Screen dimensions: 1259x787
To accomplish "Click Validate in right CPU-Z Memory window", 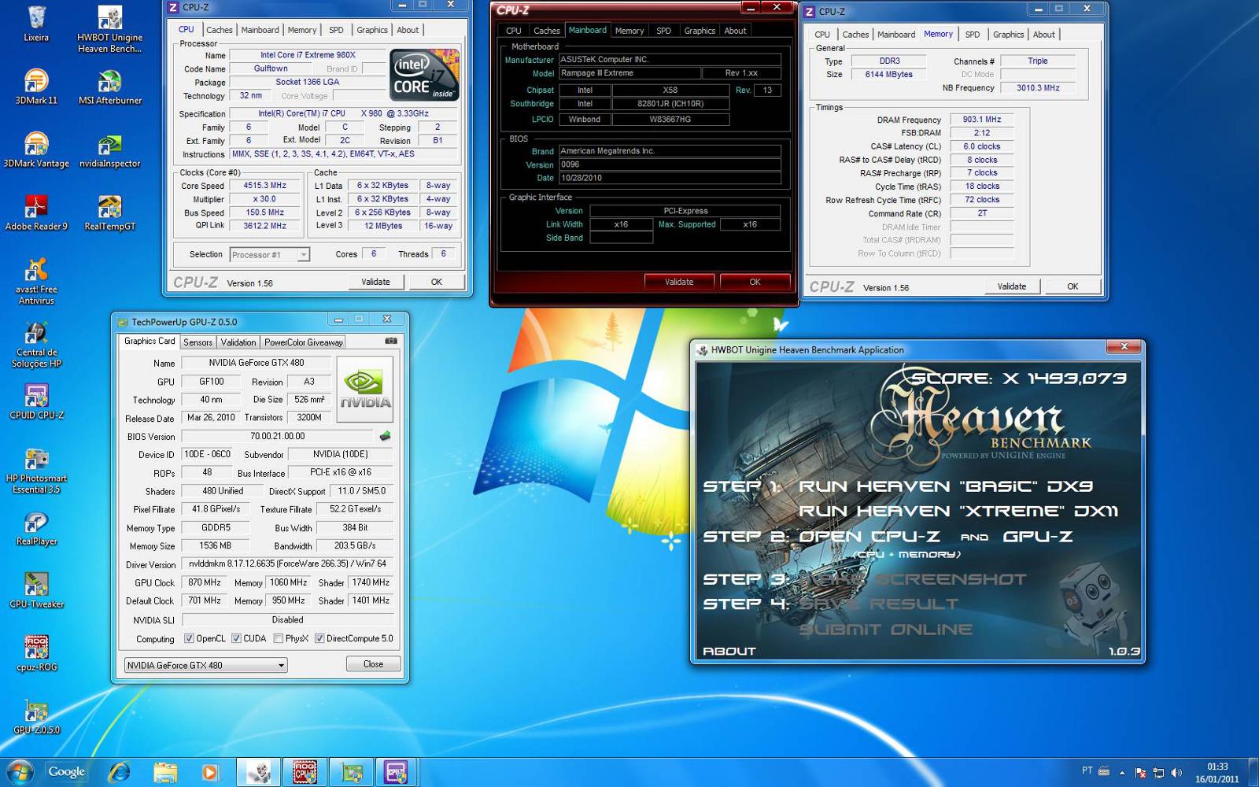I will pos(1011,286).
